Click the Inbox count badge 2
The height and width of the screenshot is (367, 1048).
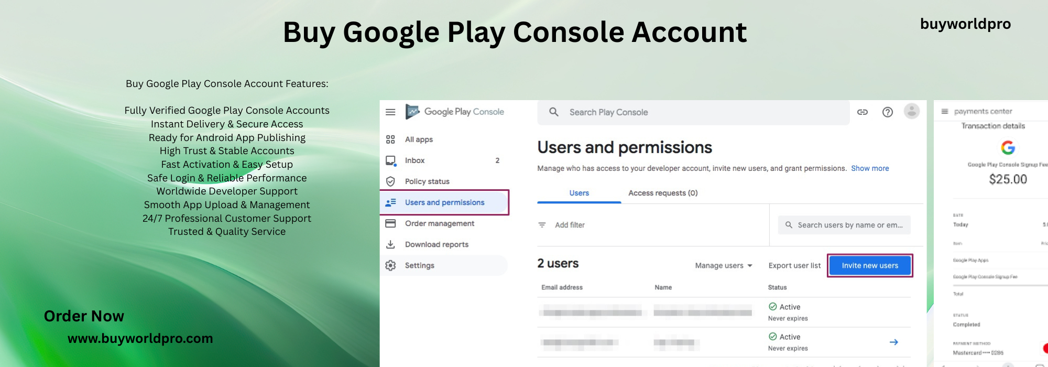click(x=497, y=160)
